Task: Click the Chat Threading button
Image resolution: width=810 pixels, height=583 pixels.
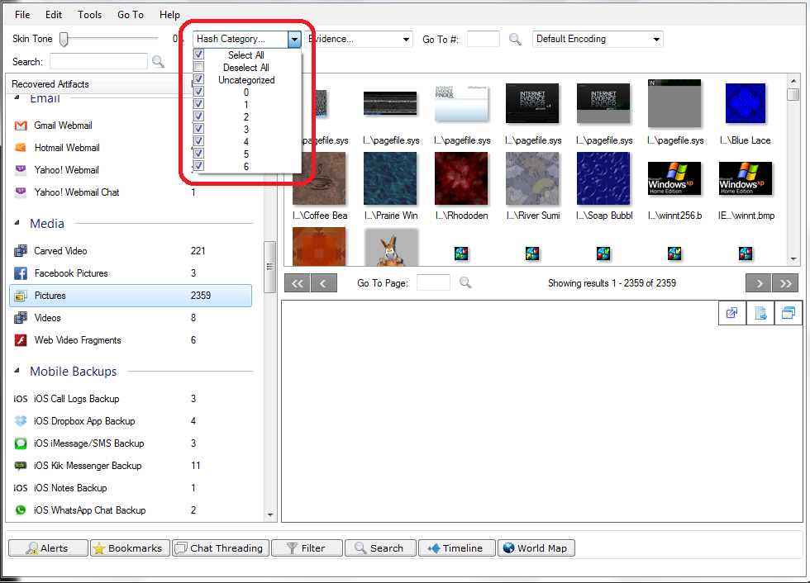Action: tap(220, 547)
